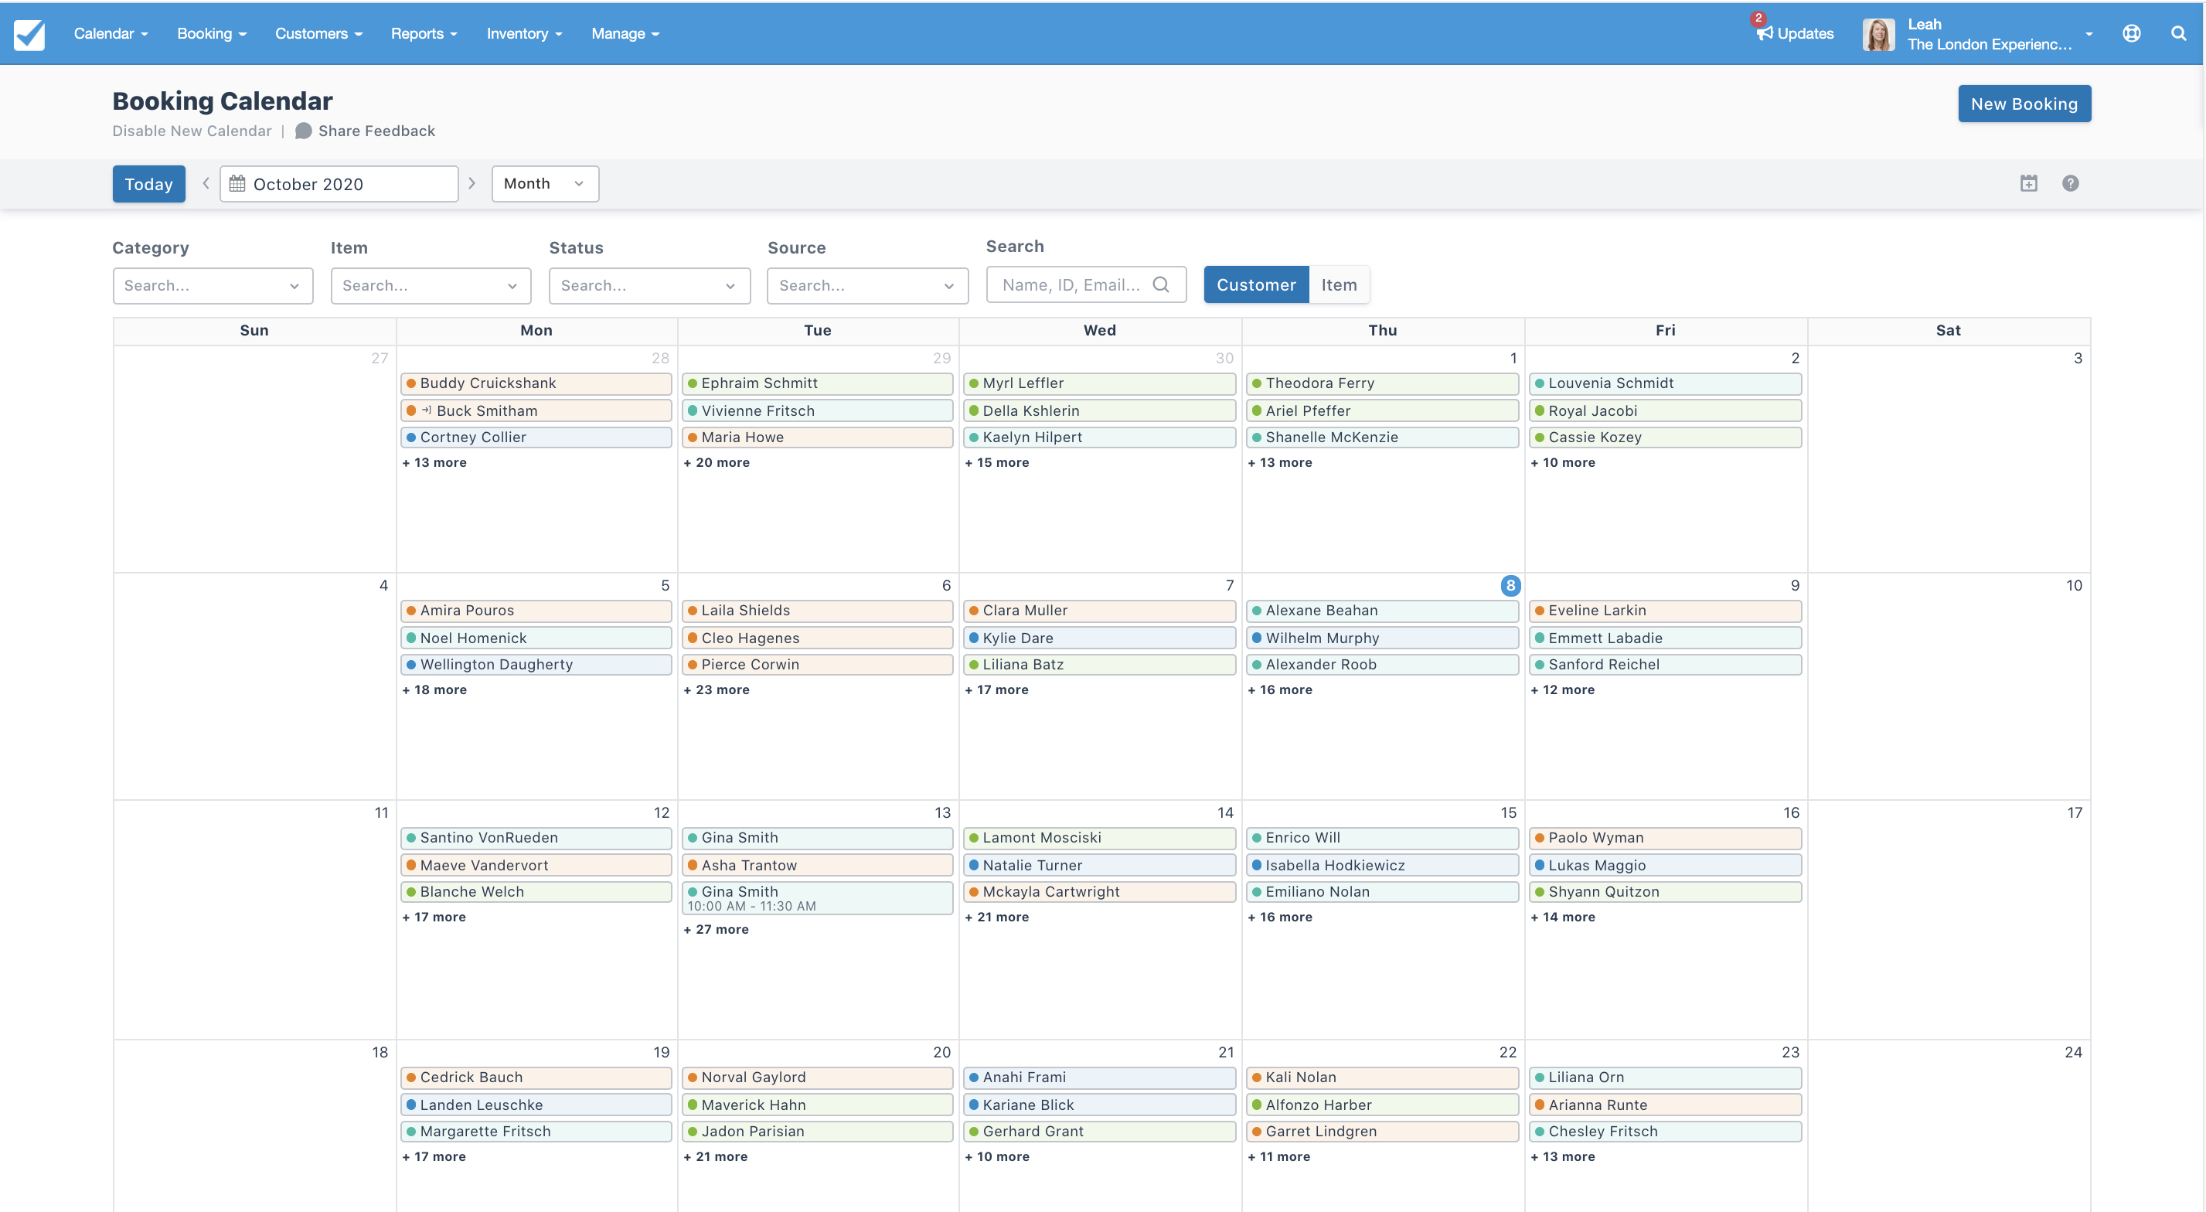Switch to Customer view toggle
Screen dimensions: 2206x1212
[x=1255, y=284]
